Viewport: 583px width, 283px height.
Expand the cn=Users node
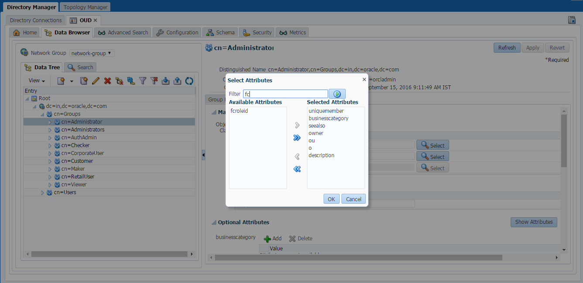(42, 192)
